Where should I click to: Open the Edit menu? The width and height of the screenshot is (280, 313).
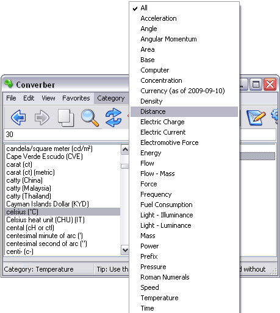coord(29,98)
